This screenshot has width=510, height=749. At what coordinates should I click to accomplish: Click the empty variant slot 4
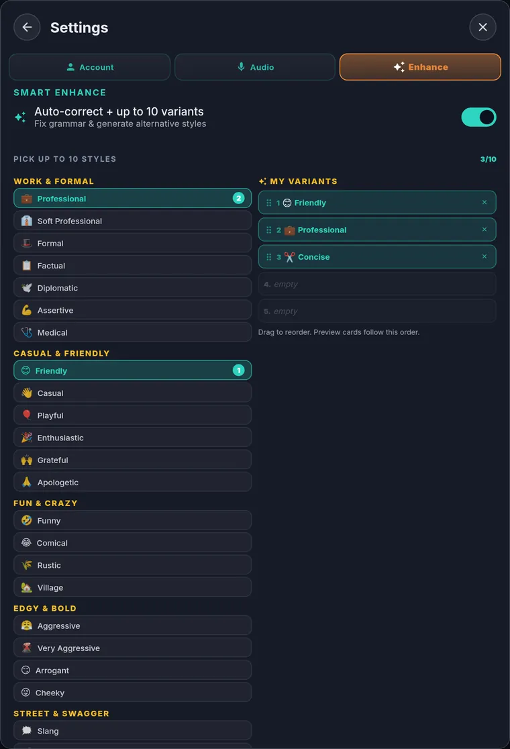(x=376, y=284)
